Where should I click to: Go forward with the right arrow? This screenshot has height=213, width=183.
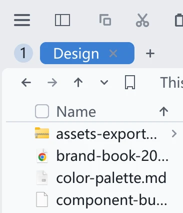click(52, 83)
